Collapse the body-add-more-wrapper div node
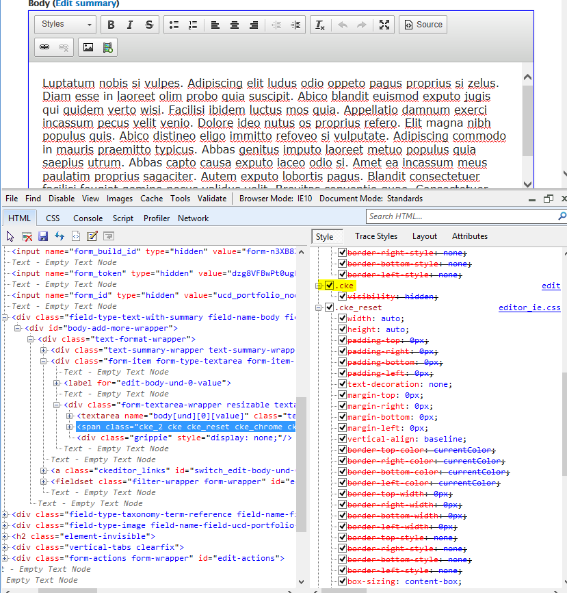The width and height of the screenshot is (567, 593). pyautogui.click(x=17, y=328)
